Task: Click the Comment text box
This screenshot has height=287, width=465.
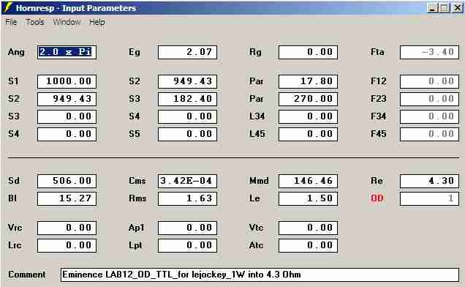Action: (x=260, y=275)
